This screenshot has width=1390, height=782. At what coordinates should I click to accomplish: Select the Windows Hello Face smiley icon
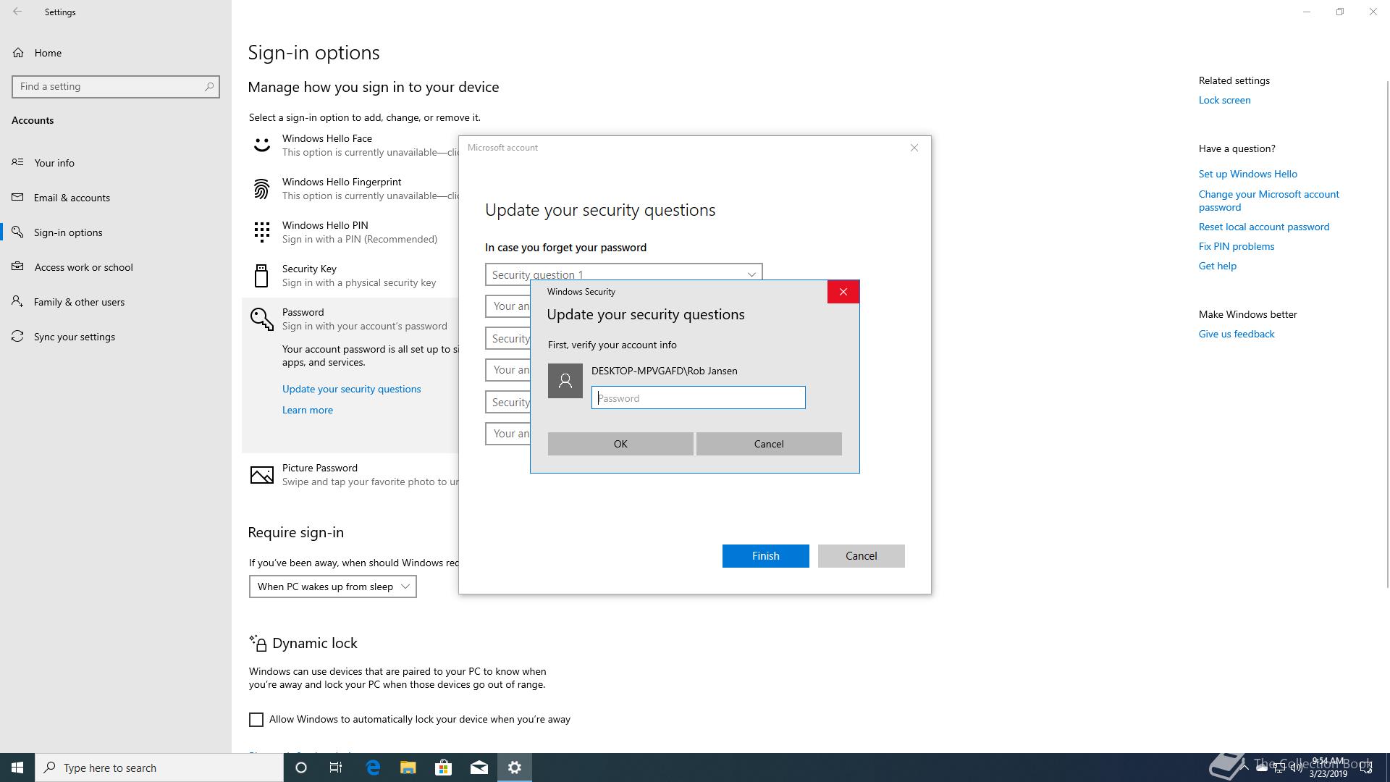click(261, 146)
